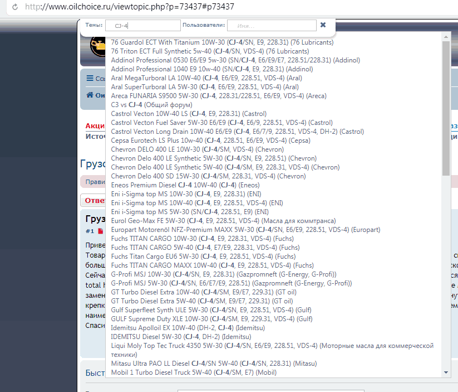Choose Areca FUNARIA S9500 5W-30 result
The width and height of the screenshot is (458, 392).
click(x=219, y=96)
